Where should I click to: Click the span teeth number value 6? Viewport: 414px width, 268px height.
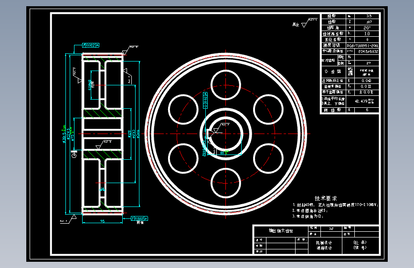pos(367,110)
